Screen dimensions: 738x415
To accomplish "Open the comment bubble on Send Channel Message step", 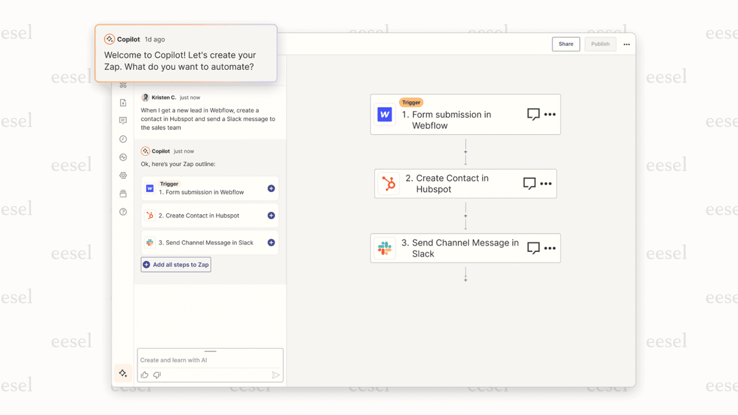I will (x=533, y=248).
